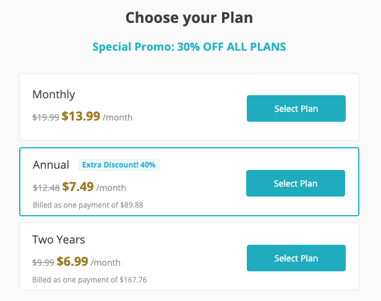Click "/month" label next to $7.49

tap(111, 188)
